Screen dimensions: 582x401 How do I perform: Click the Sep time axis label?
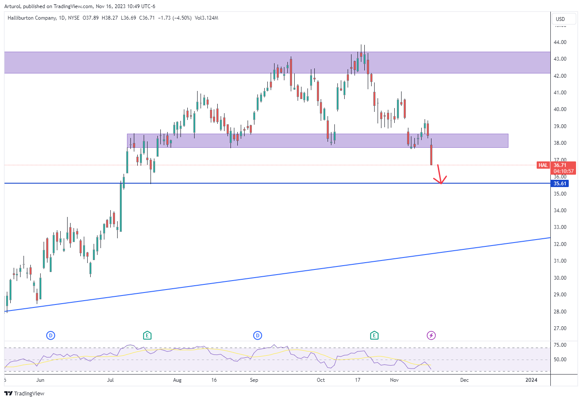tap(254, 380)
